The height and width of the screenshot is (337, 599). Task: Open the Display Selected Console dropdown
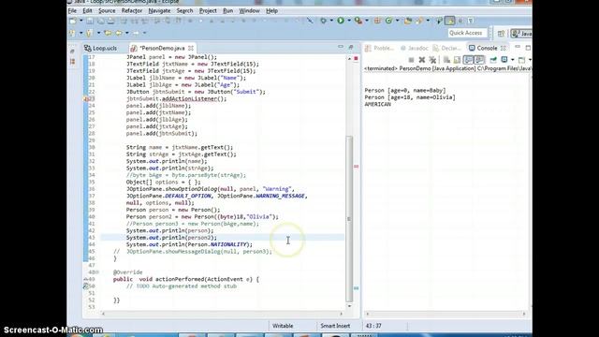tap(512, 60)
